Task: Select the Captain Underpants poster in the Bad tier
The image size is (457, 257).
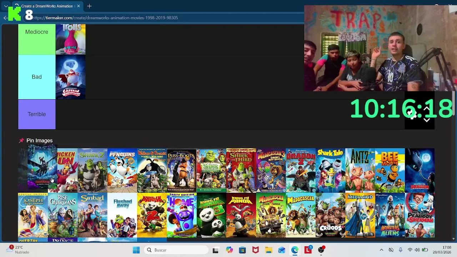Action: pos(71,77)
